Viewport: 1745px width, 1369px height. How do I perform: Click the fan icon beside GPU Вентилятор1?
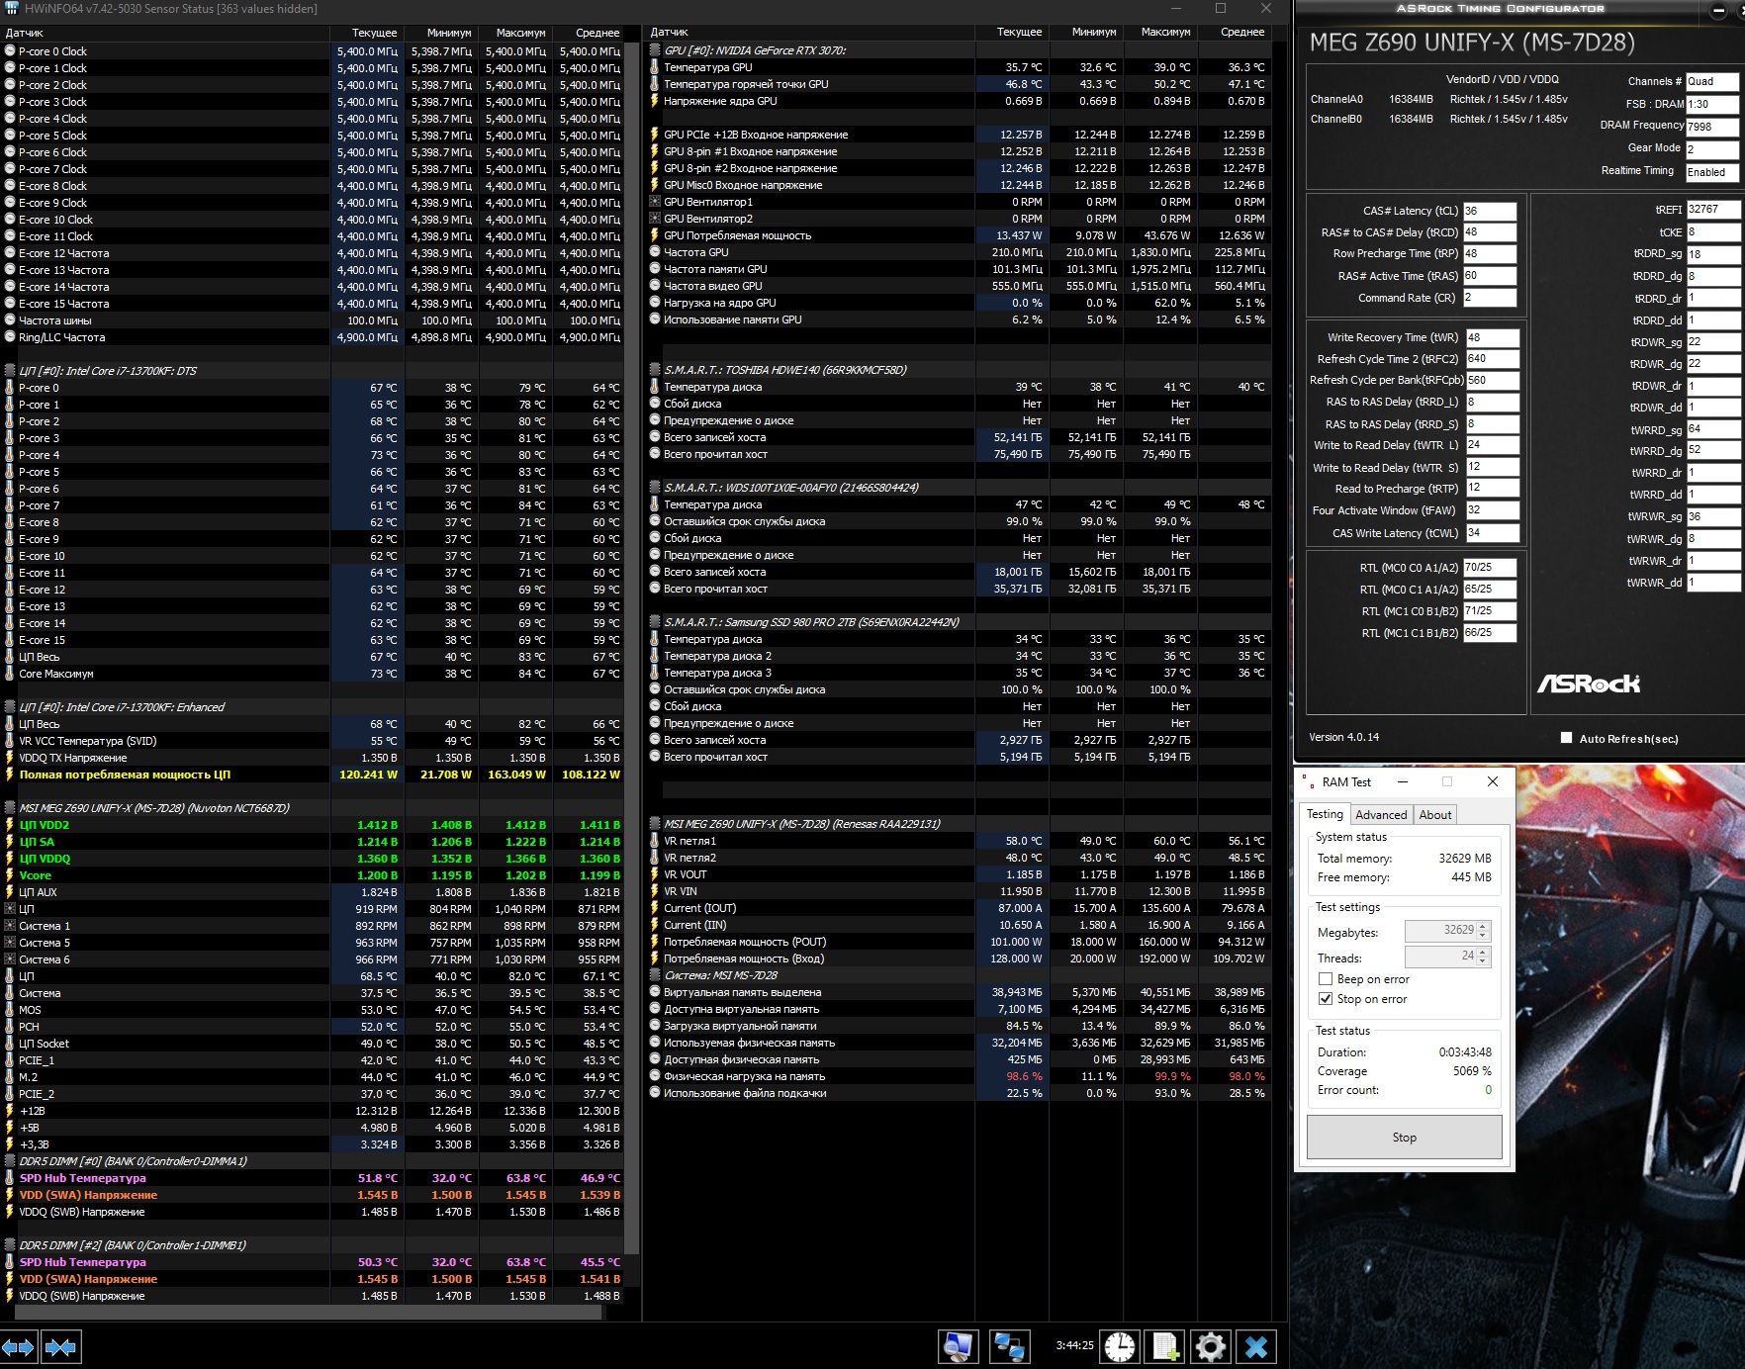pos(655,202)
